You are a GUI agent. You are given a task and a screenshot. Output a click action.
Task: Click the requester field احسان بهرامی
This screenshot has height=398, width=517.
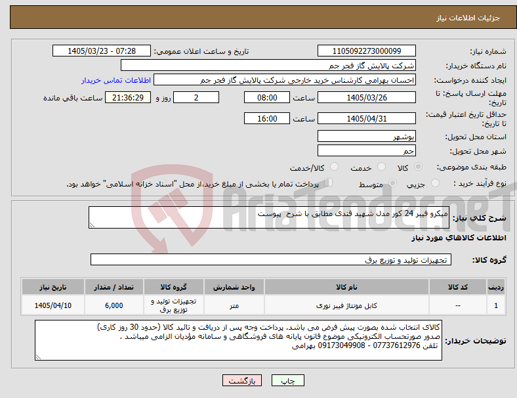coord(285,80)
